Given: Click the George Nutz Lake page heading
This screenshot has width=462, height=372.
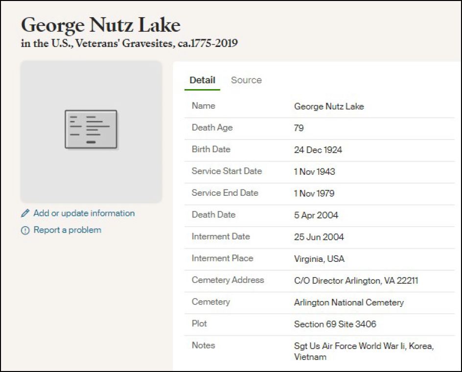Looking at the screenshot, I should pos(101,25).
